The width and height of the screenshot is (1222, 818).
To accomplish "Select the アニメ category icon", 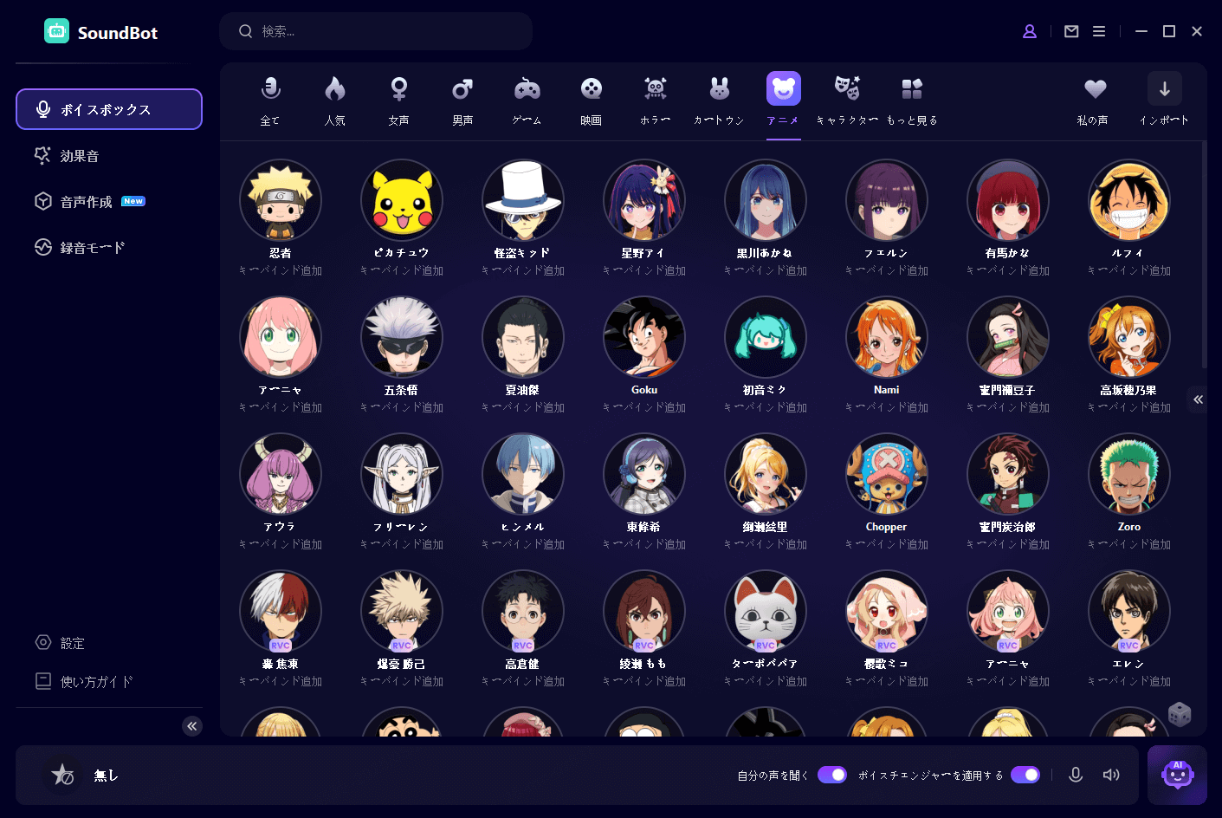I will click(784, 88).
